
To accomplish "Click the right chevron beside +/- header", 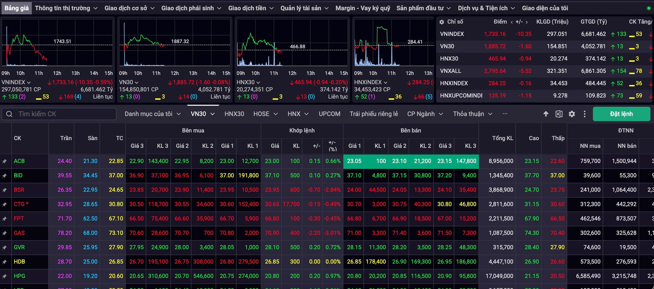I will click(x=527, y=22).
